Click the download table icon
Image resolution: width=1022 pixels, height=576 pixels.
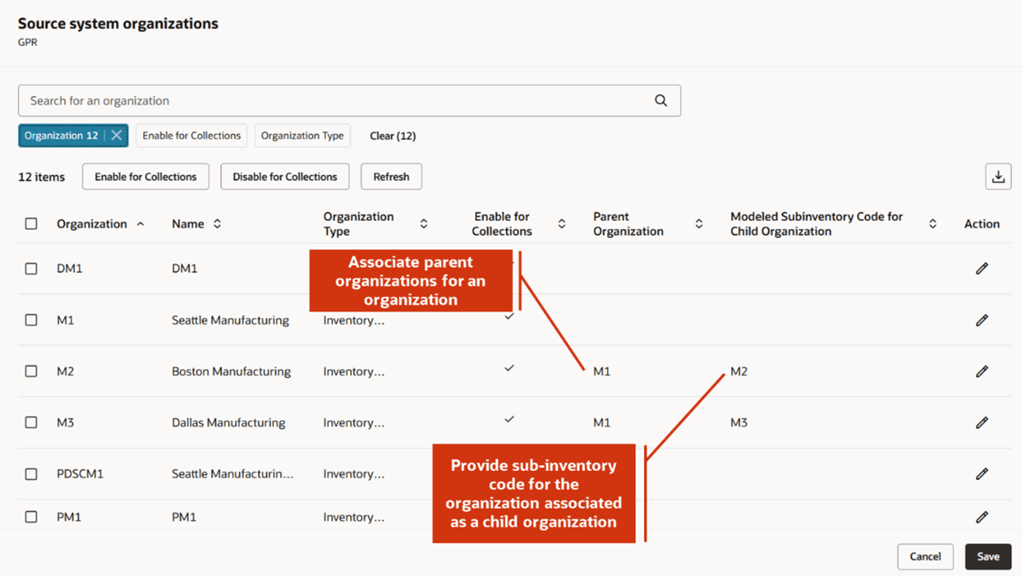(x=998, y=177)
